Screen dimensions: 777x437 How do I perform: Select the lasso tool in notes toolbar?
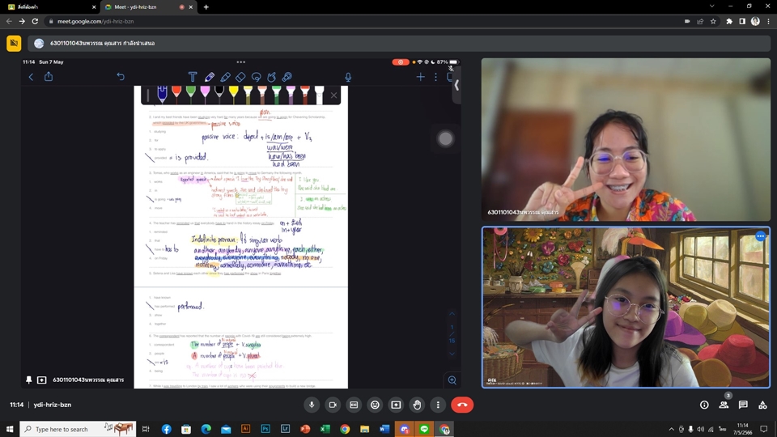coord(257,77)
